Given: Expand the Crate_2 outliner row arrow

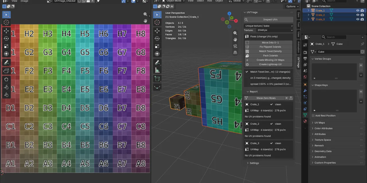Looking at the screenshot, I should [x=309, y=15].
